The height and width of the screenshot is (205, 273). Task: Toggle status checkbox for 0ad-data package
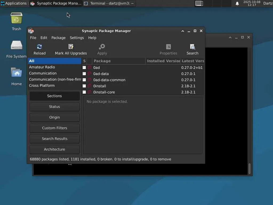coord(84,74)
